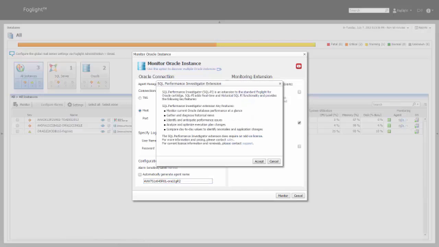Click the Fatal legend swatch

[329, 44]
